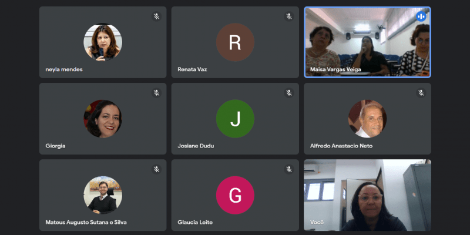This screenshot has height=235, width=470.
Task: Select Mateus Augusto Sutana e Silva's photo
Action: coord(103,195)
